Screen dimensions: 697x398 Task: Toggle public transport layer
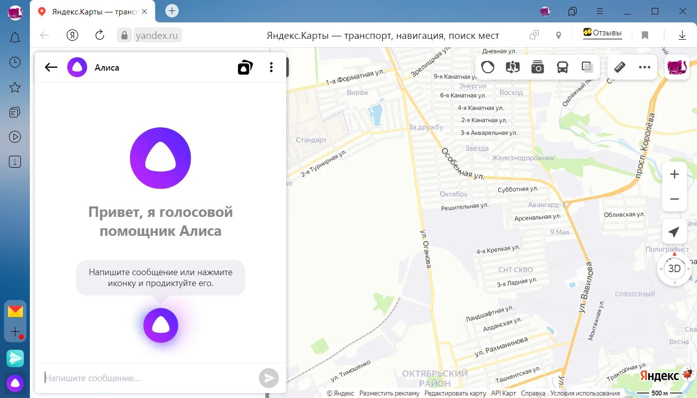pos(563,67)
